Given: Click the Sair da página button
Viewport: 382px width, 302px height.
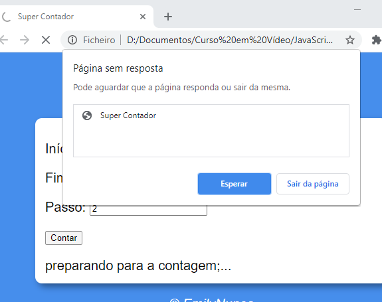Looking at the screenshot, I should (312, 184).
